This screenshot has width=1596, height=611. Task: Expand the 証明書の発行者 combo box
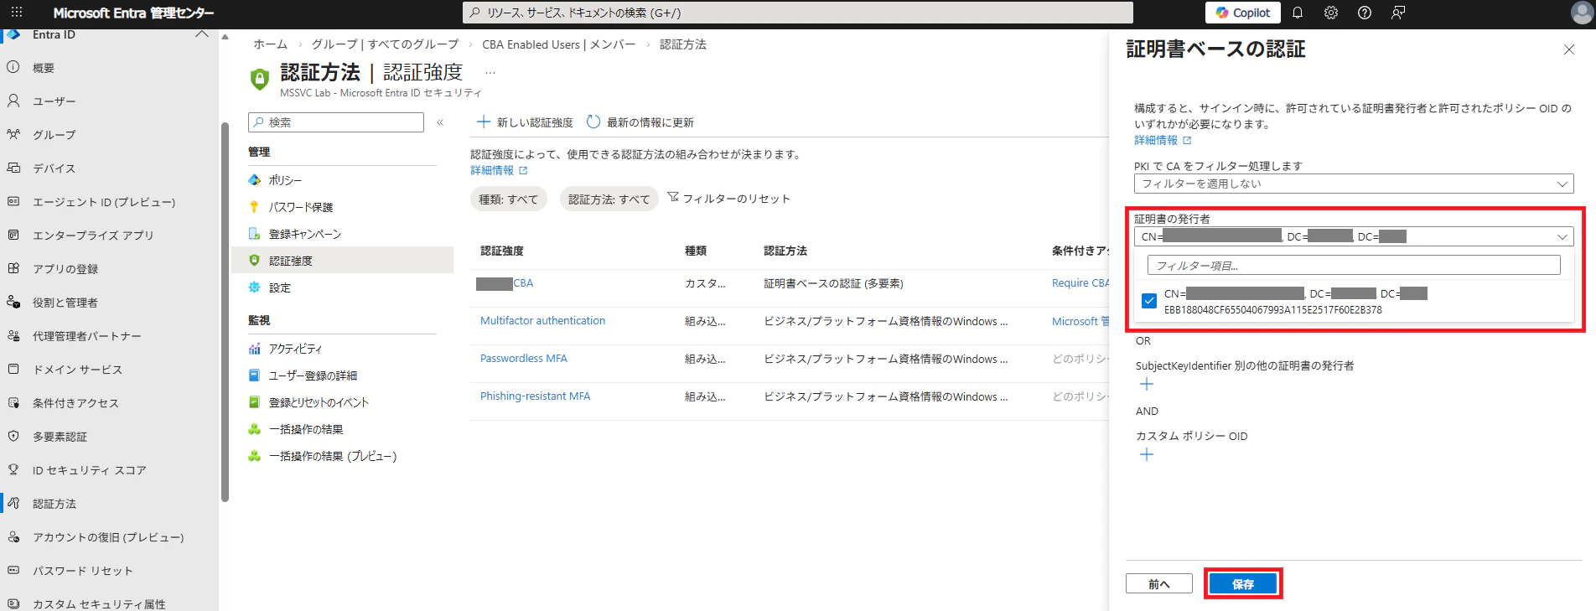click(x=1354, y=236)
